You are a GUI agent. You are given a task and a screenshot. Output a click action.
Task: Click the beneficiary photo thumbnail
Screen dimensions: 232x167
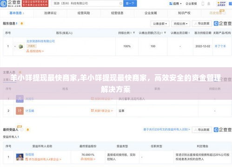point(20,157)
